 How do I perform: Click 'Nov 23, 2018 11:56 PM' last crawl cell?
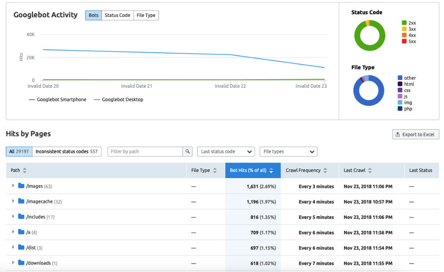(x=368, y=233)
